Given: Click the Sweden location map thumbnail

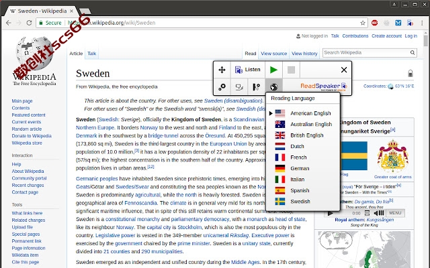Looking at the screenshot, I should click(x=364, y=249).
